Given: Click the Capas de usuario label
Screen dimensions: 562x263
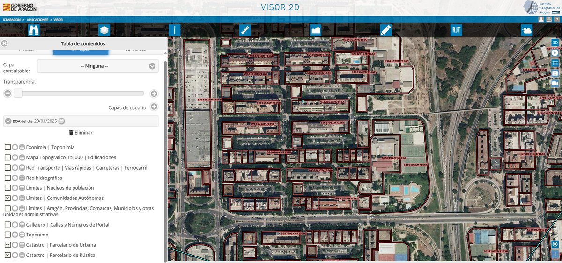Looking at the screenshot, I should [x=127, y=107].
